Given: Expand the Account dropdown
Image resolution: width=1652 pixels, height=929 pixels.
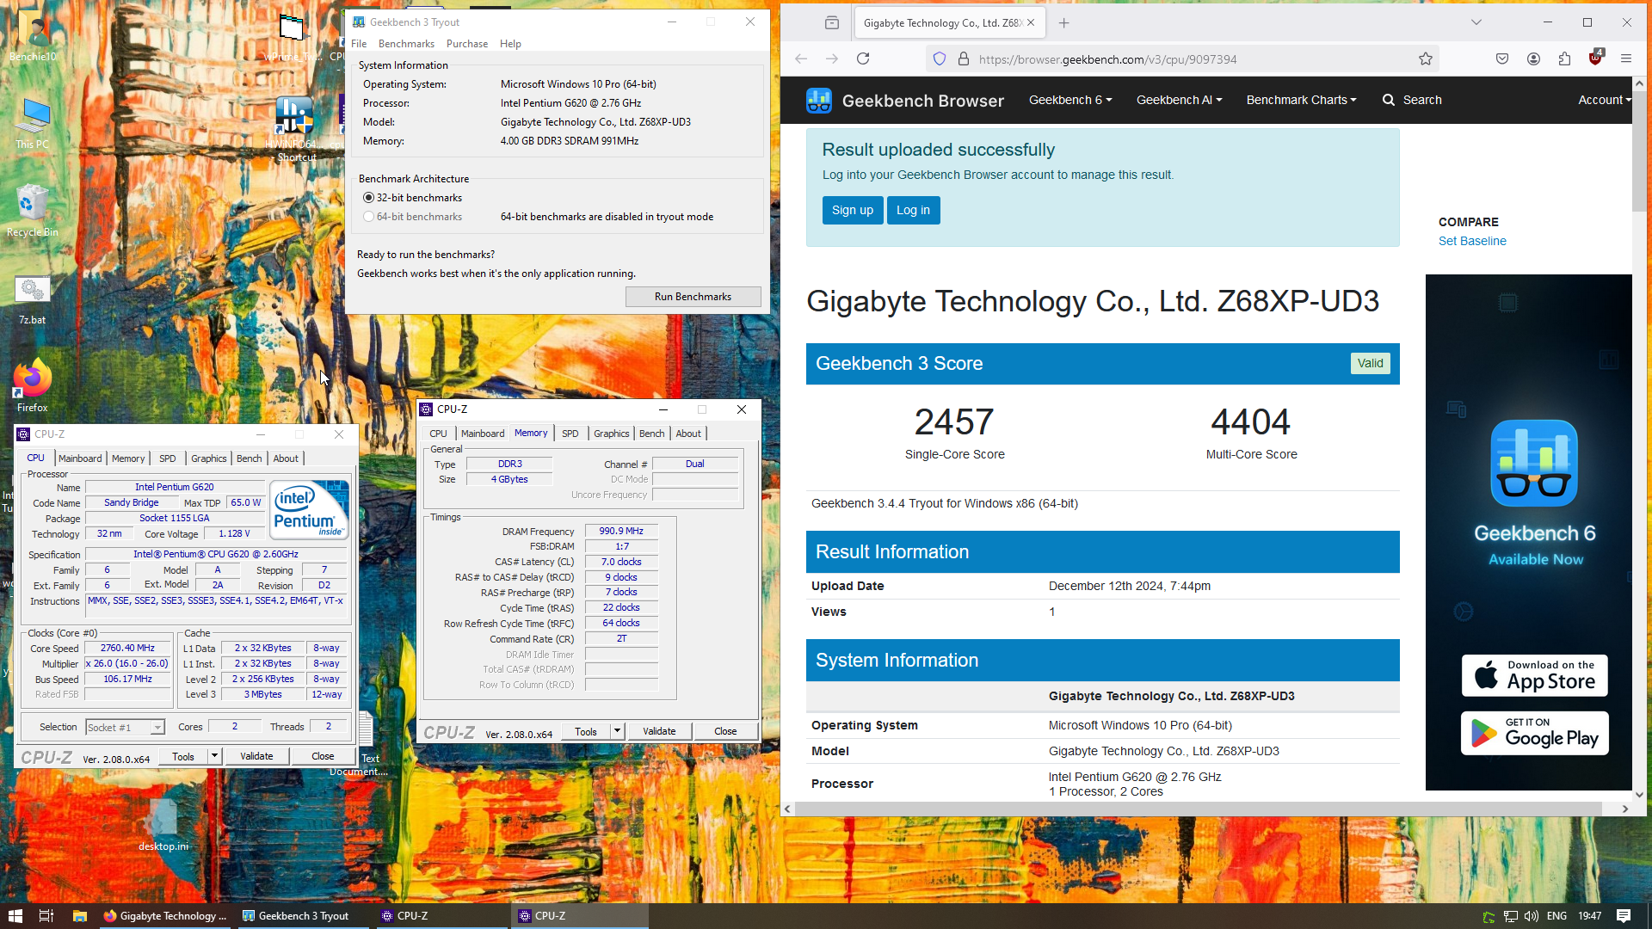Looking at the screenshot, I should coord(1604,100).
